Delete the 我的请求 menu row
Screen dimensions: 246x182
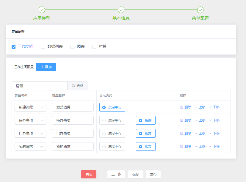pos(186,146)
